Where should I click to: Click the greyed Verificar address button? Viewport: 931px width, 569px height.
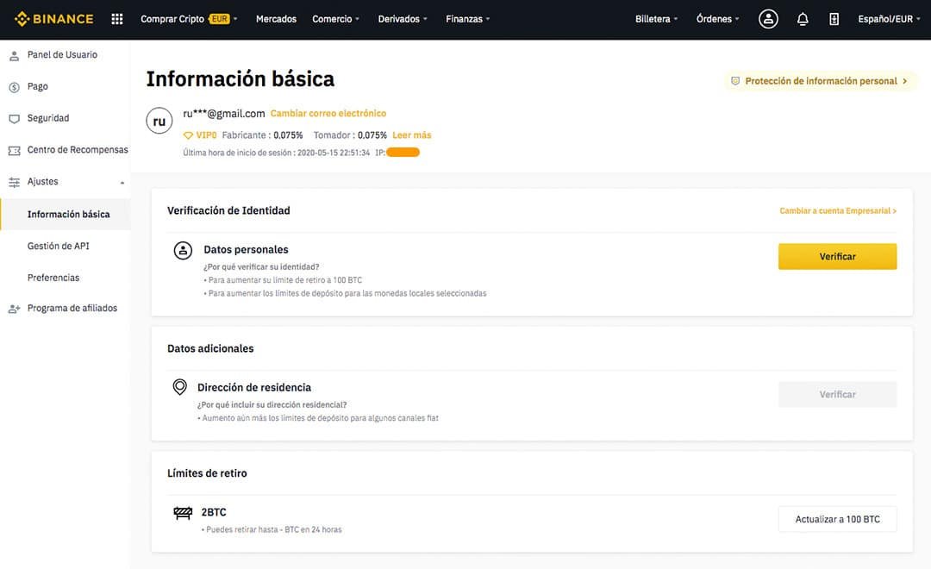coord(837,394)
